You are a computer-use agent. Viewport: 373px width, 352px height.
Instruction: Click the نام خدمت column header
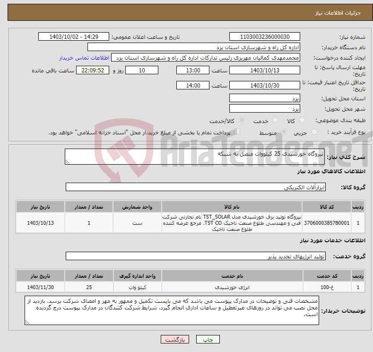tap(232, 276)
